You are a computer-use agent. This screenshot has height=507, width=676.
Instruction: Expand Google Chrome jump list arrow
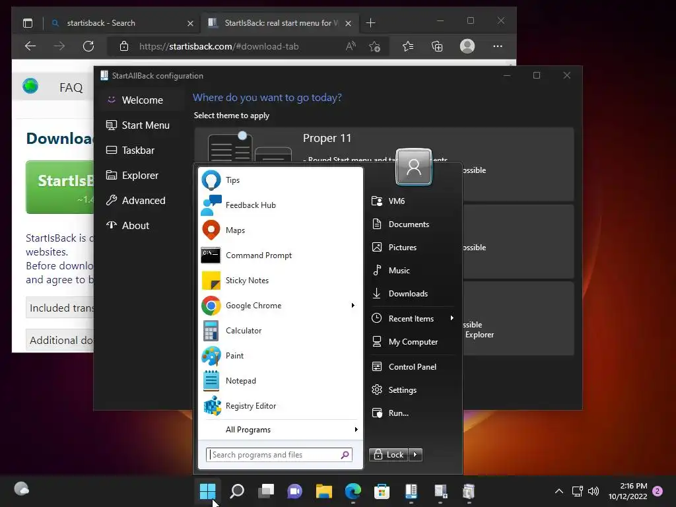click(x=353, y=305)
